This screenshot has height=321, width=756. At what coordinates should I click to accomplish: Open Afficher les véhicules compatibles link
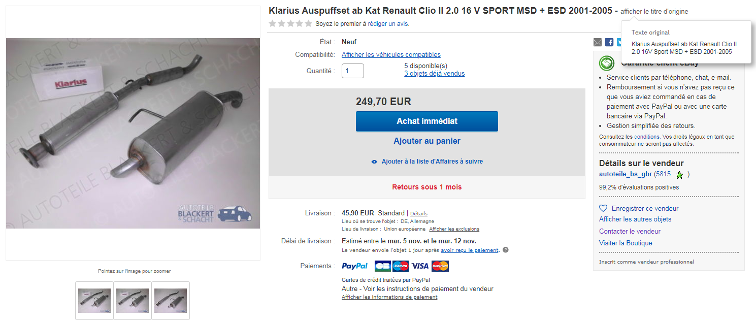(391, 55)
